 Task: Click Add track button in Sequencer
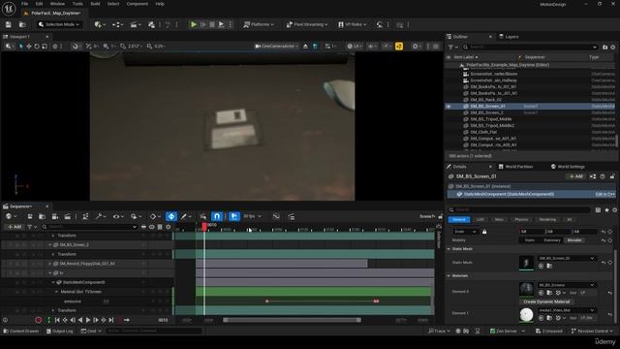(x=15, y=227)
